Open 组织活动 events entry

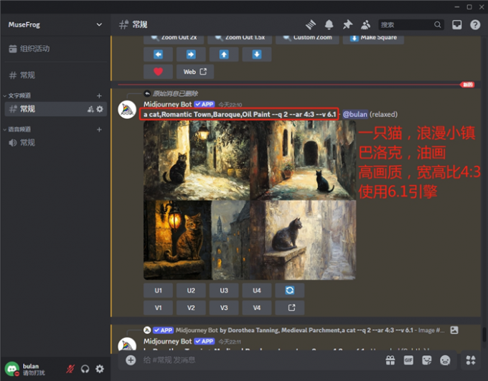[x=55, y=49]
